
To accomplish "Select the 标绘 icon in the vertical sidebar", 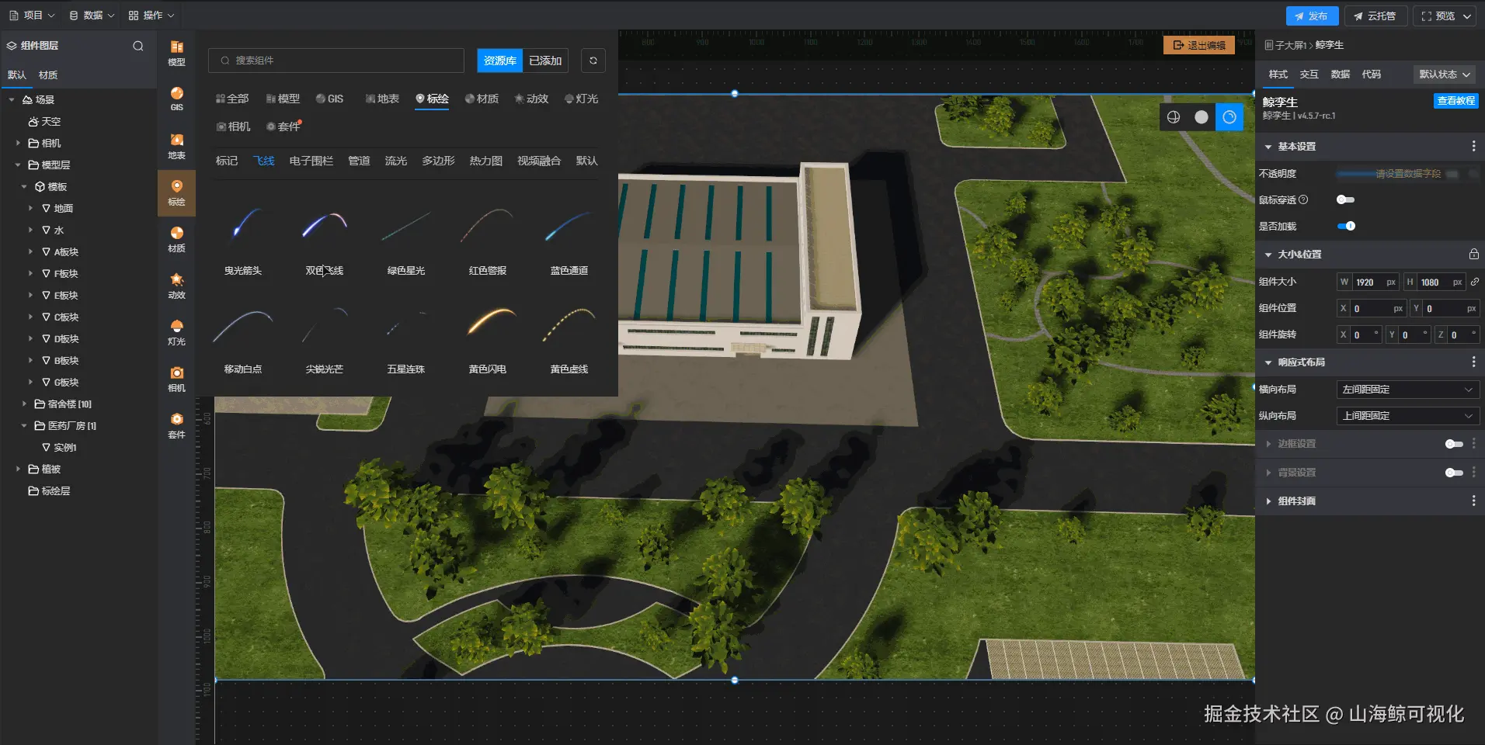I will coord(176,192).
